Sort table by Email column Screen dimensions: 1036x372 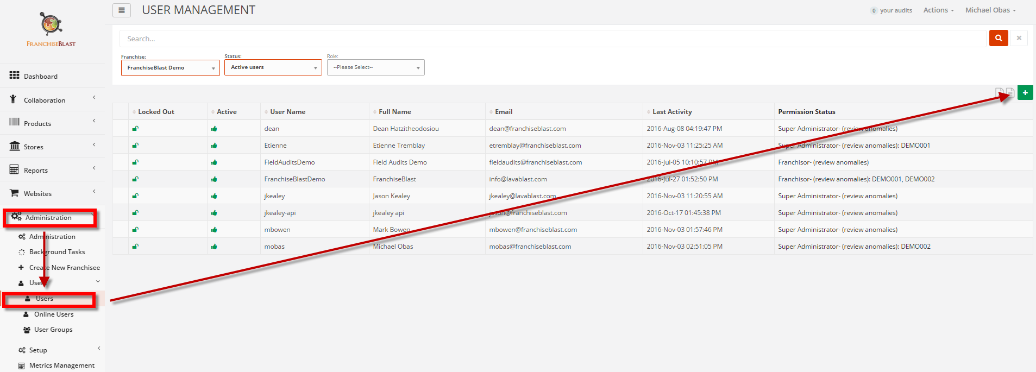pos(504,112)
